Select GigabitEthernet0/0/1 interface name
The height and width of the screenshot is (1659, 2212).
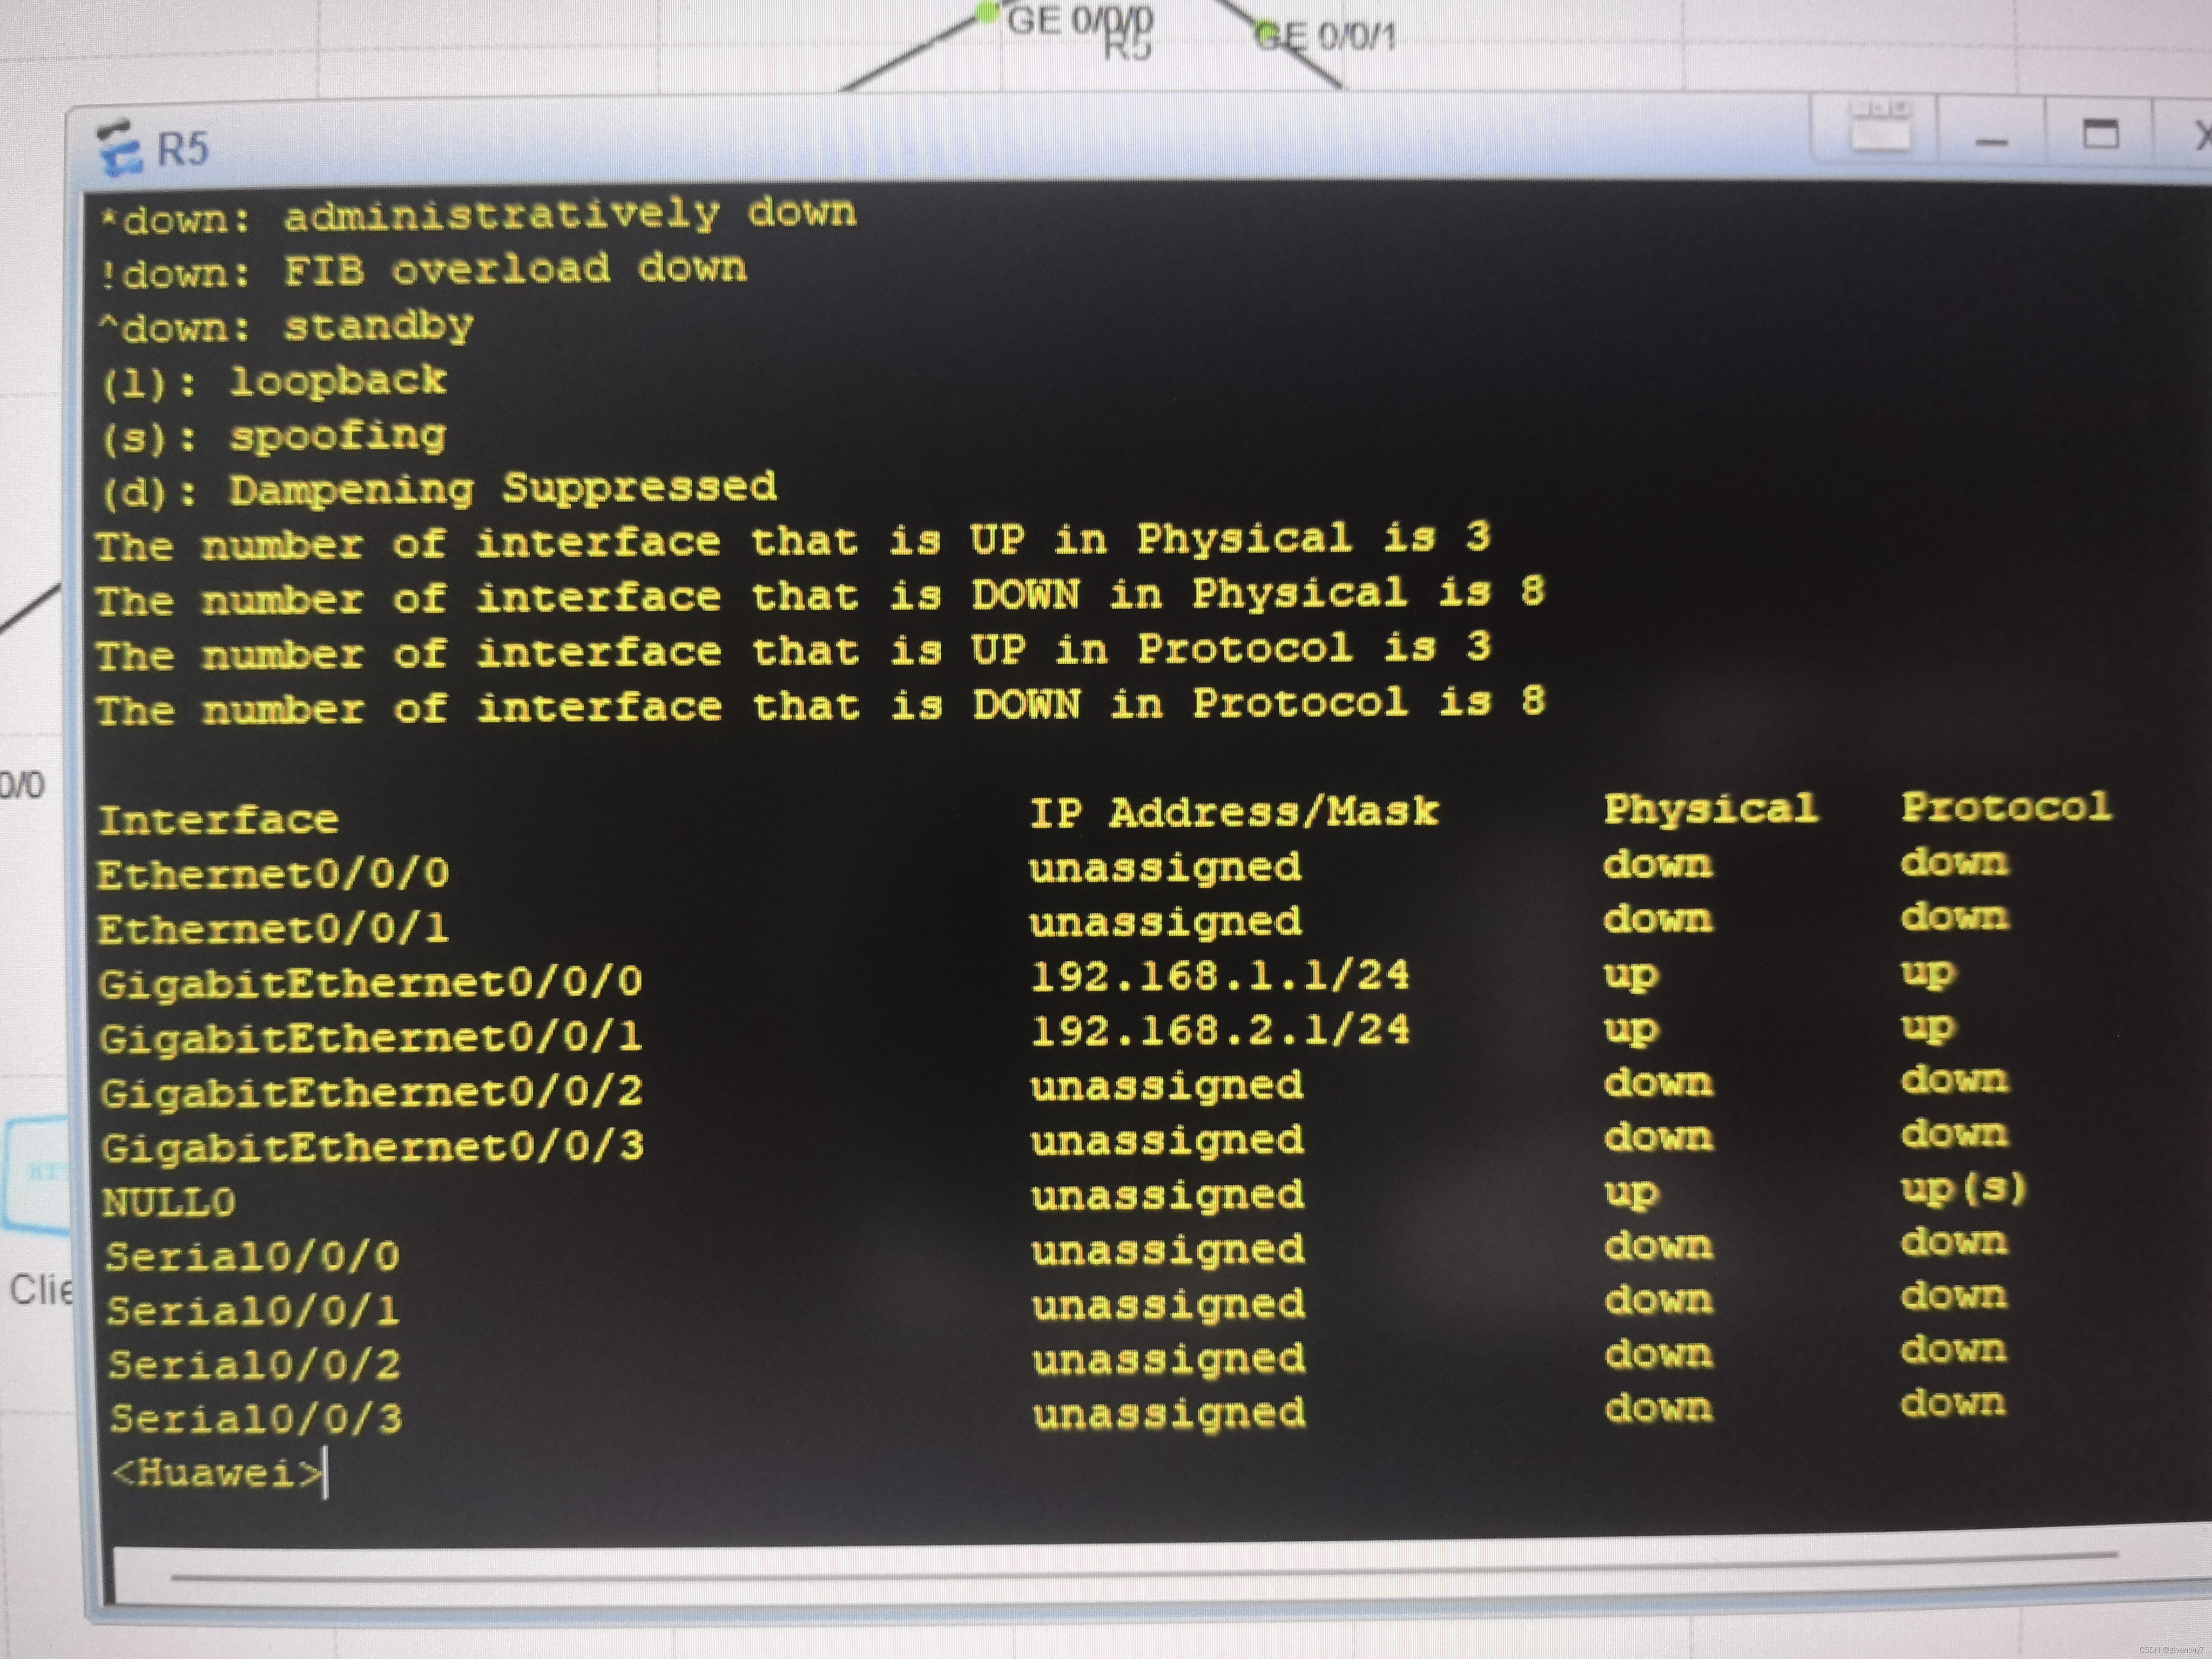pyautogui.click(x=371, y=1037)
